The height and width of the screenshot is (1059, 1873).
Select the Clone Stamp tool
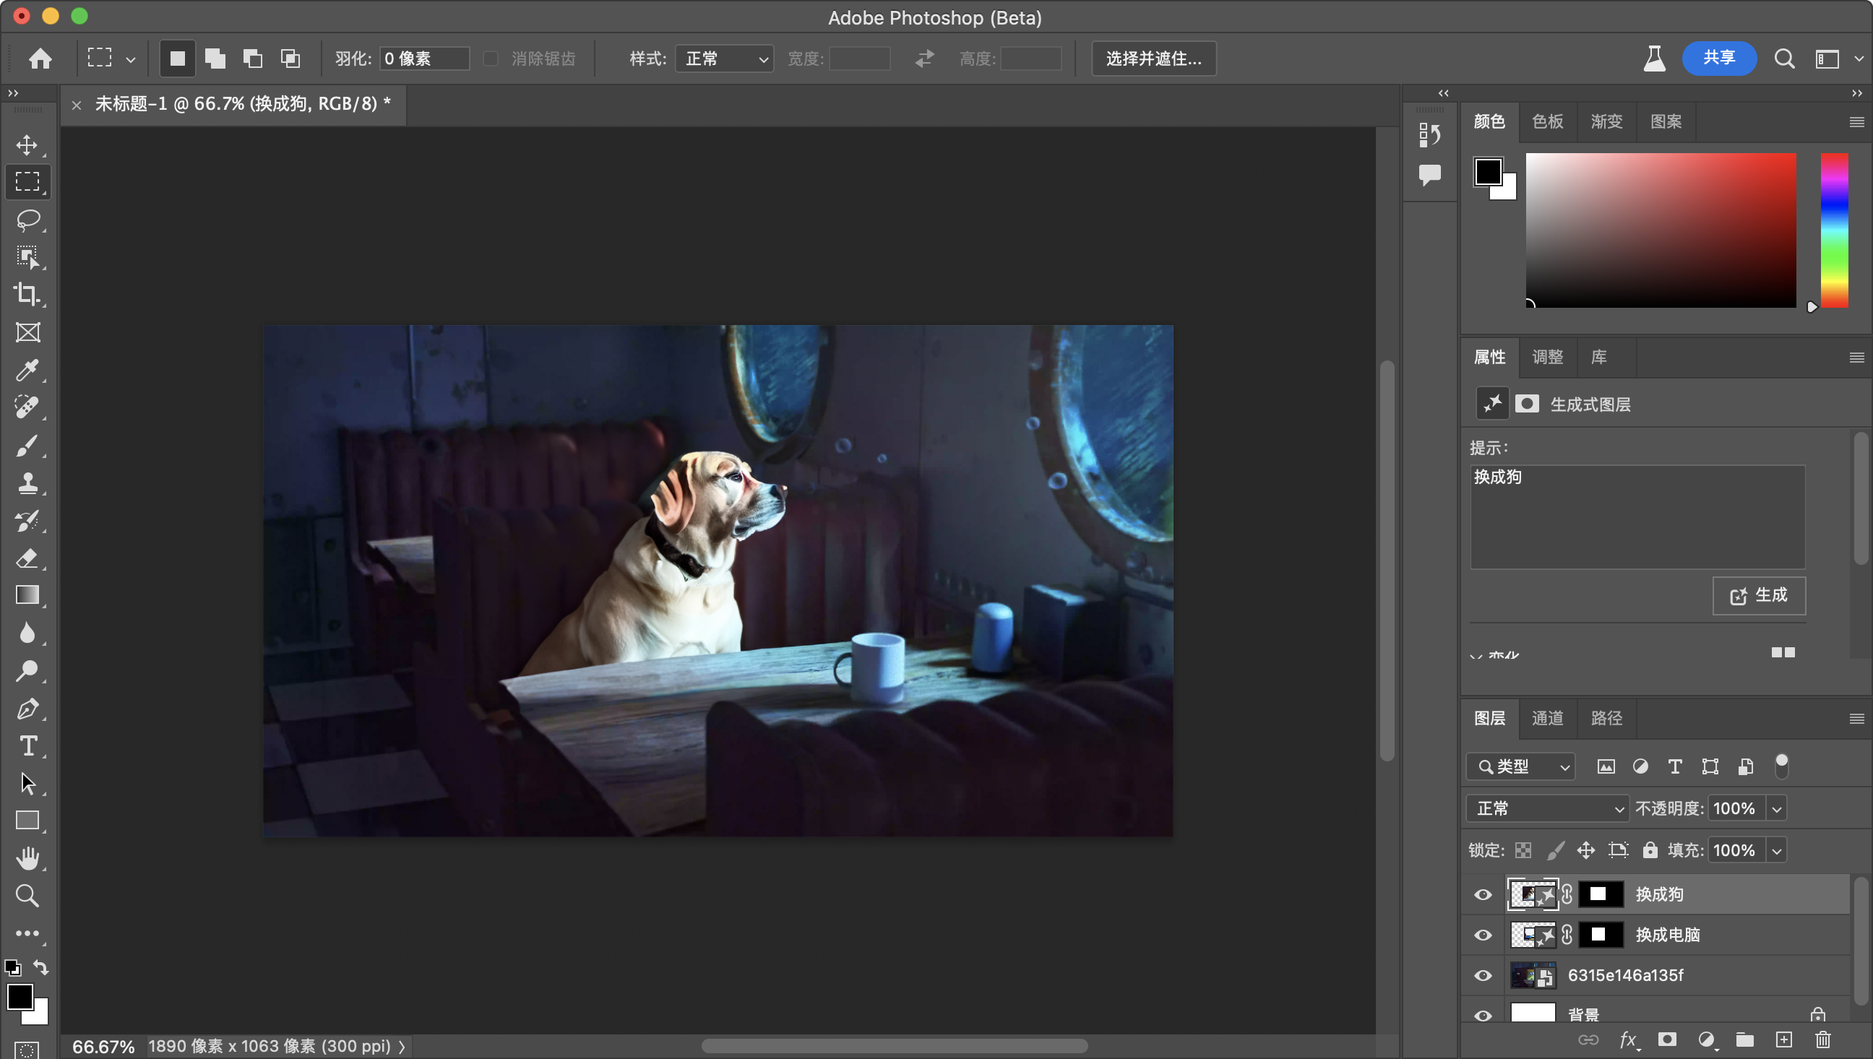(27, 483)
